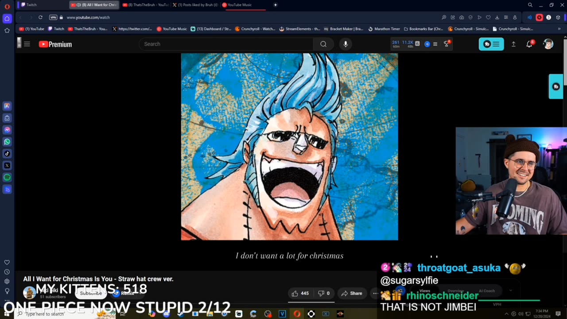Image resolution: width=567 pixels, height=319 pixels.
Task: Open the YouTube guide hamburger menu
Action: click(x=27, y=44)
